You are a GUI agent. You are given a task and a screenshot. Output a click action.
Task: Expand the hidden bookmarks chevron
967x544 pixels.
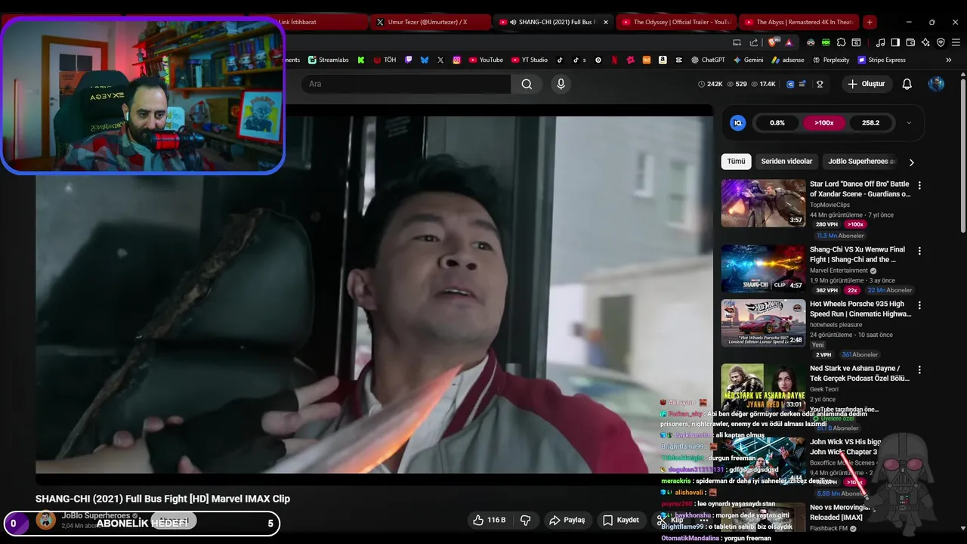click(949, 60)
